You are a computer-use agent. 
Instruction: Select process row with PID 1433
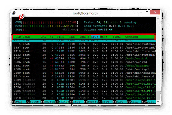[84, 55]
